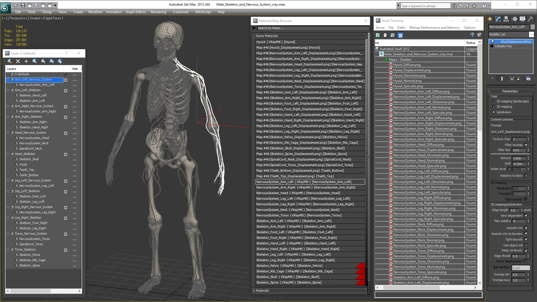Open the Utilities hammer panel icon
The width and height of the screenshot is (537, 302).
530,19
